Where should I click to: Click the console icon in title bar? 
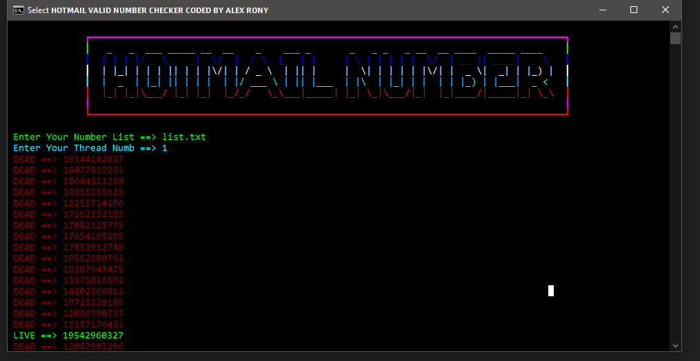point(19,10)
